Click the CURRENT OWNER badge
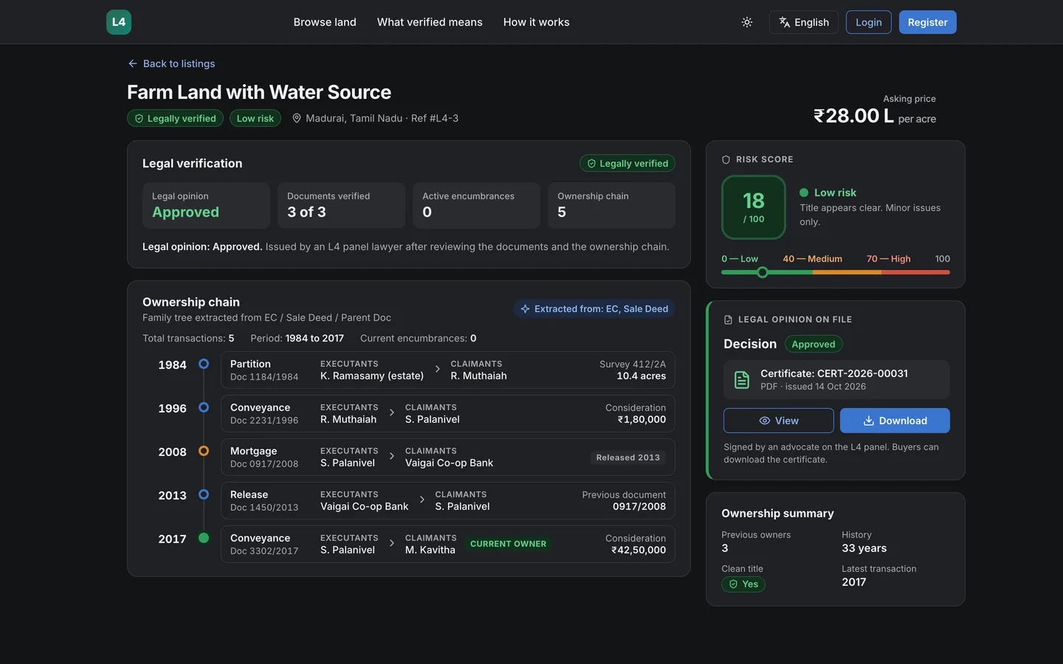The width and height of the screenshot is (1063, 664). (x=509, y=544)
